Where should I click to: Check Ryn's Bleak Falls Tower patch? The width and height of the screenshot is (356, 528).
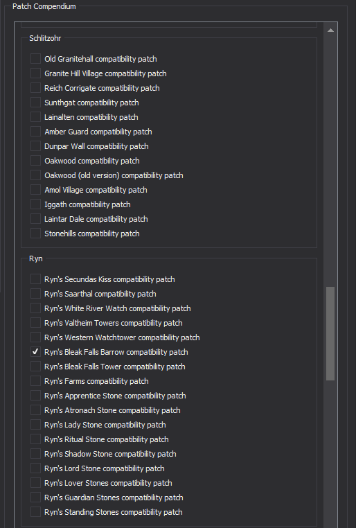point(35,366)
